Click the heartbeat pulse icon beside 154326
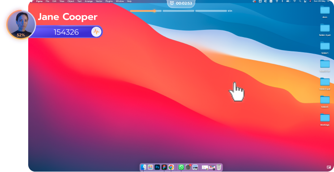This screenshot has height=172, width=334. [96, 32]
